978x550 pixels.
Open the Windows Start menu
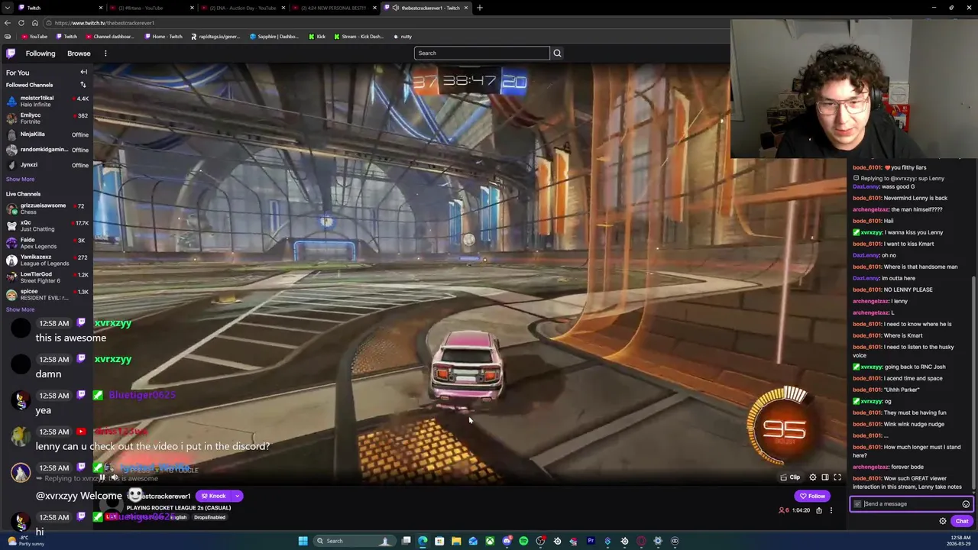(x=303, y=541)
